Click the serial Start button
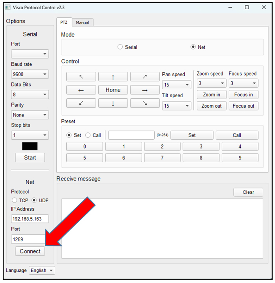Screen dimensions: 275x283 [x=30, y=157]
